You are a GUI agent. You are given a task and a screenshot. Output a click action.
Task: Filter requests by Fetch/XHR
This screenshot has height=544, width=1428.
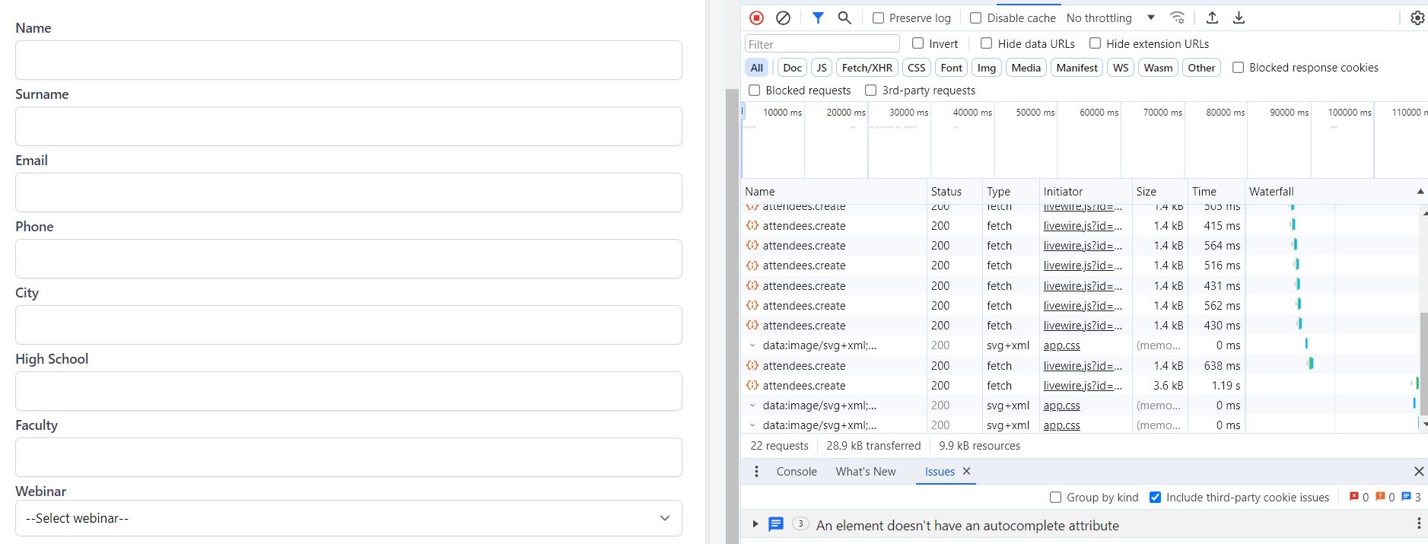click(x=867, y=68)
